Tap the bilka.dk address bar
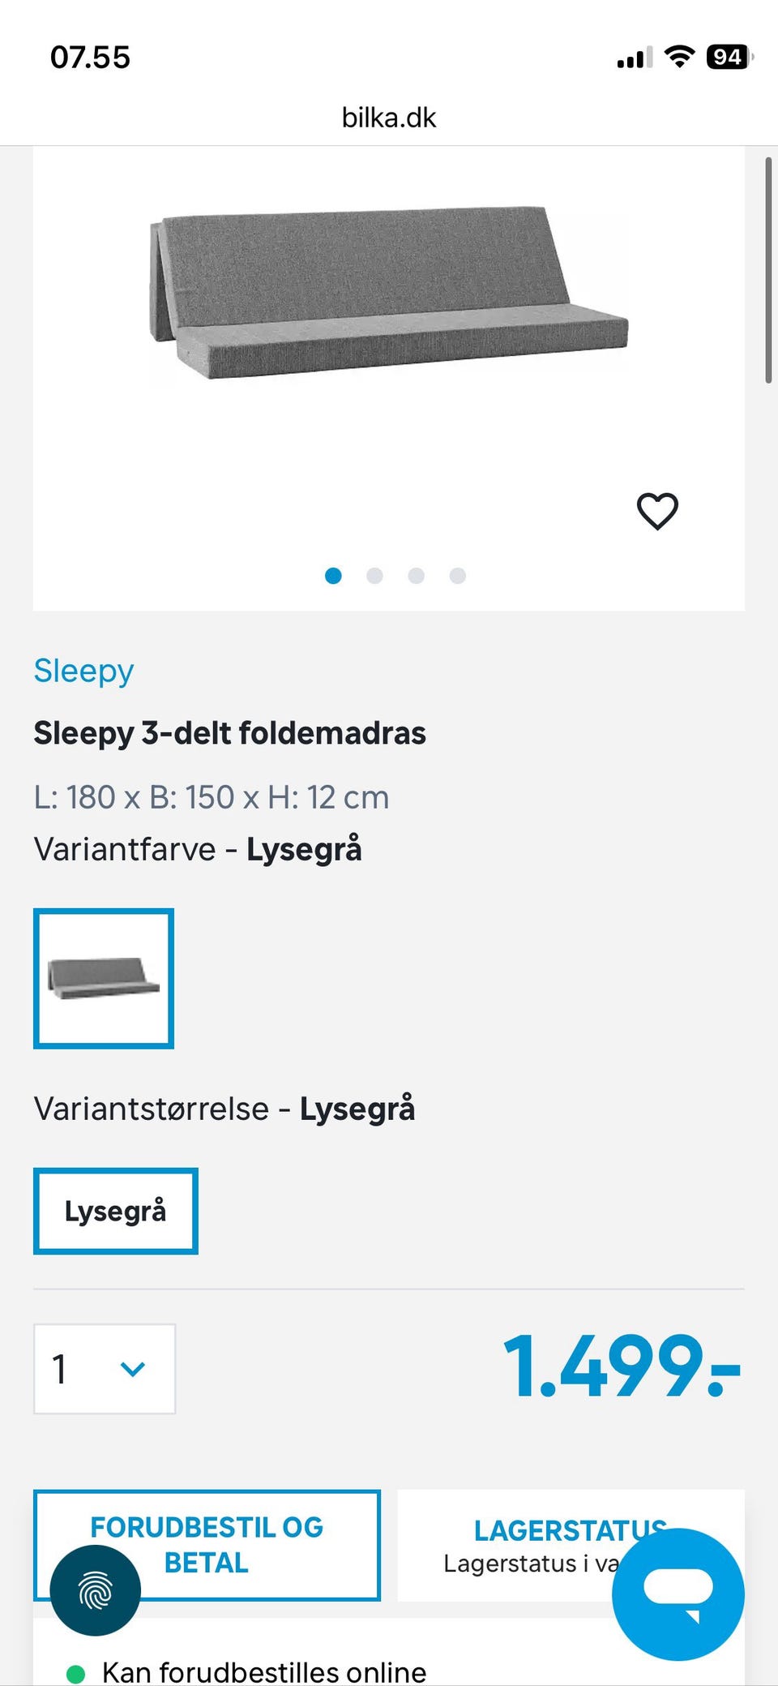778x1686 pixels. pyautogui.click(x=389, y=118)
